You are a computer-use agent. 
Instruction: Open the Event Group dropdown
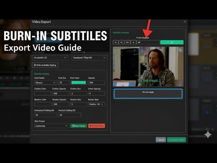tap(50, 58)
